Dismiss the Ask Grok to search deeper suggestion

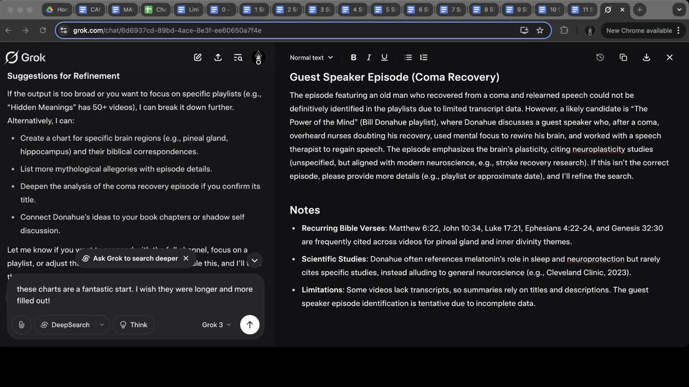point(186,259)
